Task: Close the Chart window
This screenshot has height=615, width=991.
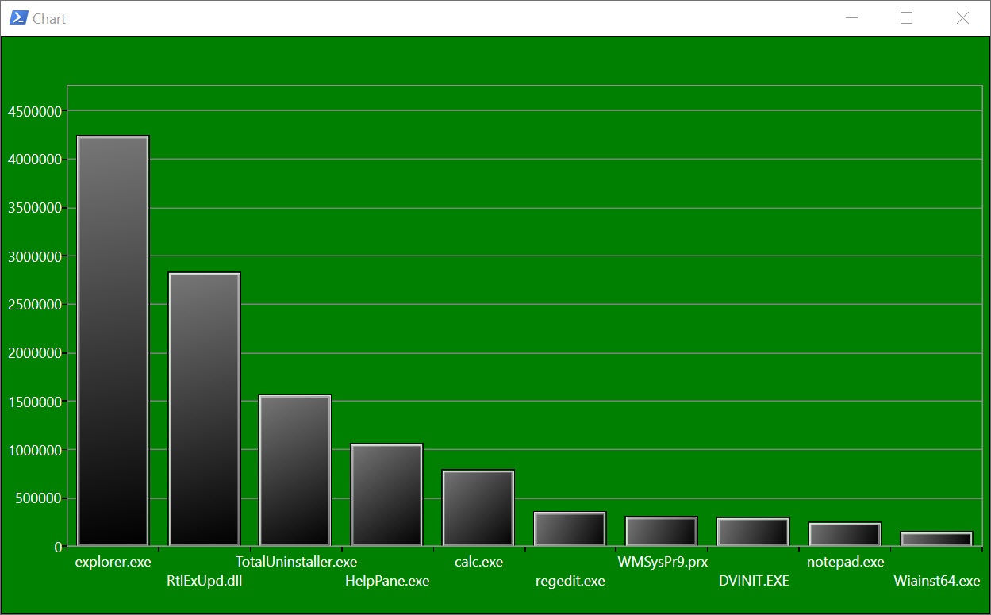Action: pos(962,17)
